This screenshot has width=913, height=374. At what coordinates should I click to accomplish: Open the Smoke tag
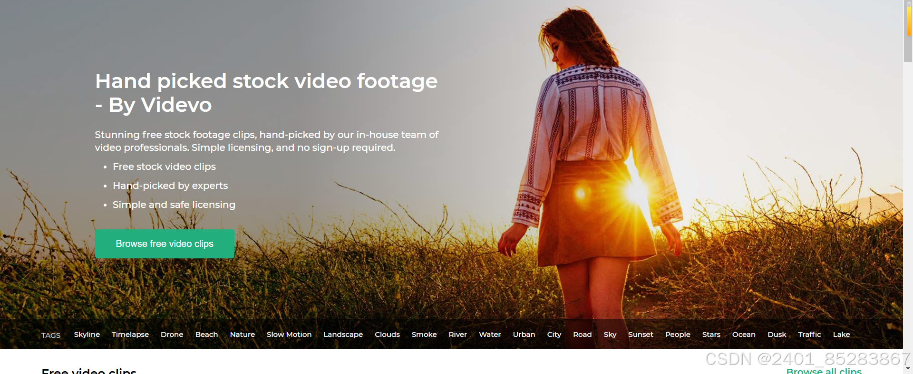[424, 335]
